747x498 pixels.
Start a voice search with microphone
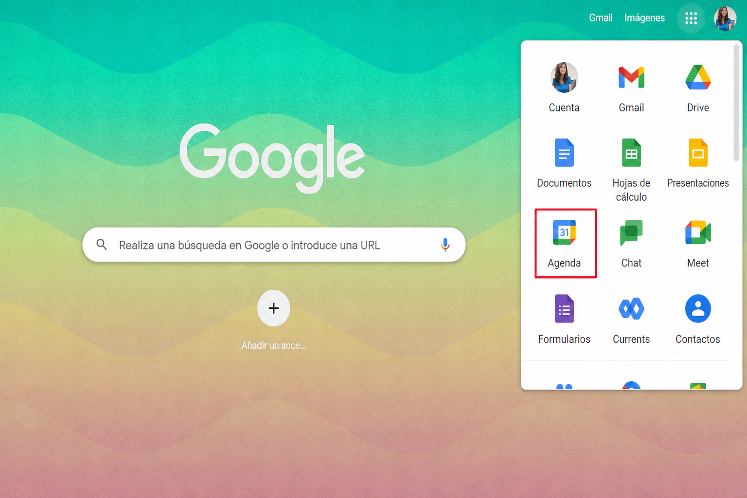coord(445,245)
